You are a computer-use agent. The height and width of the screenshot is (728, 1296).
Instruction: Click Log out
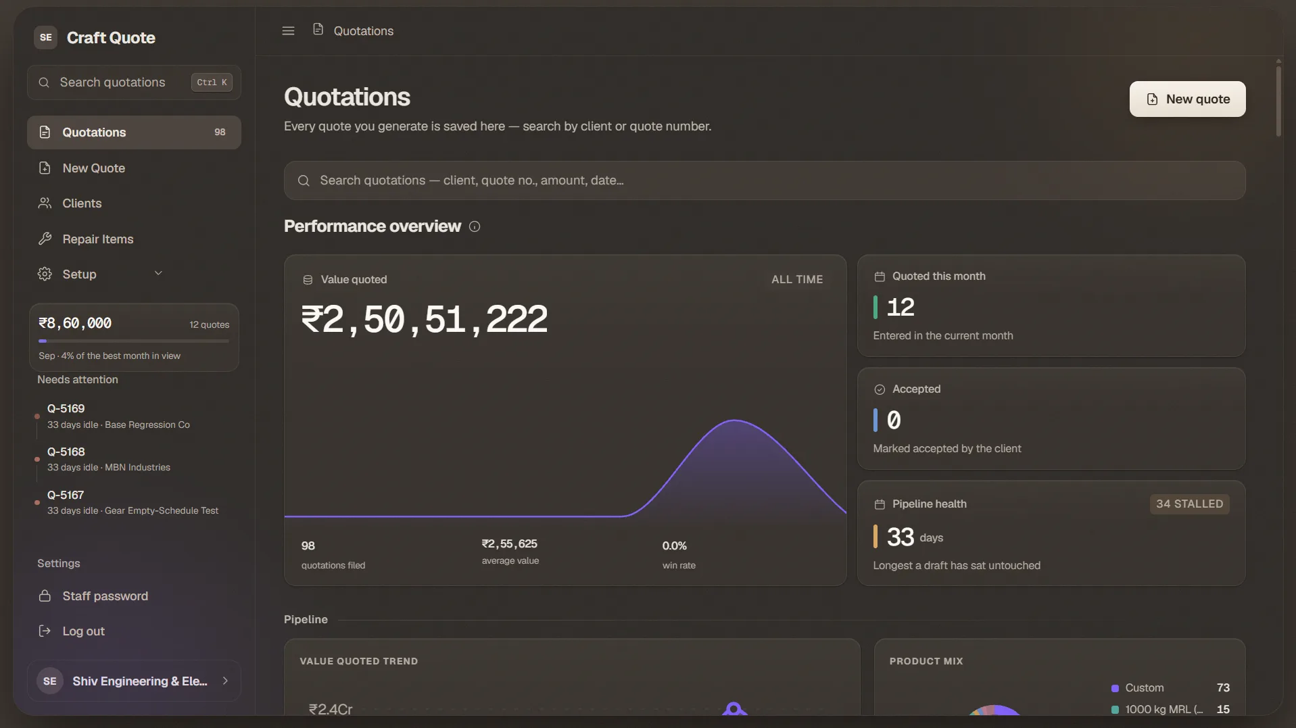click(x=134, y=631)
